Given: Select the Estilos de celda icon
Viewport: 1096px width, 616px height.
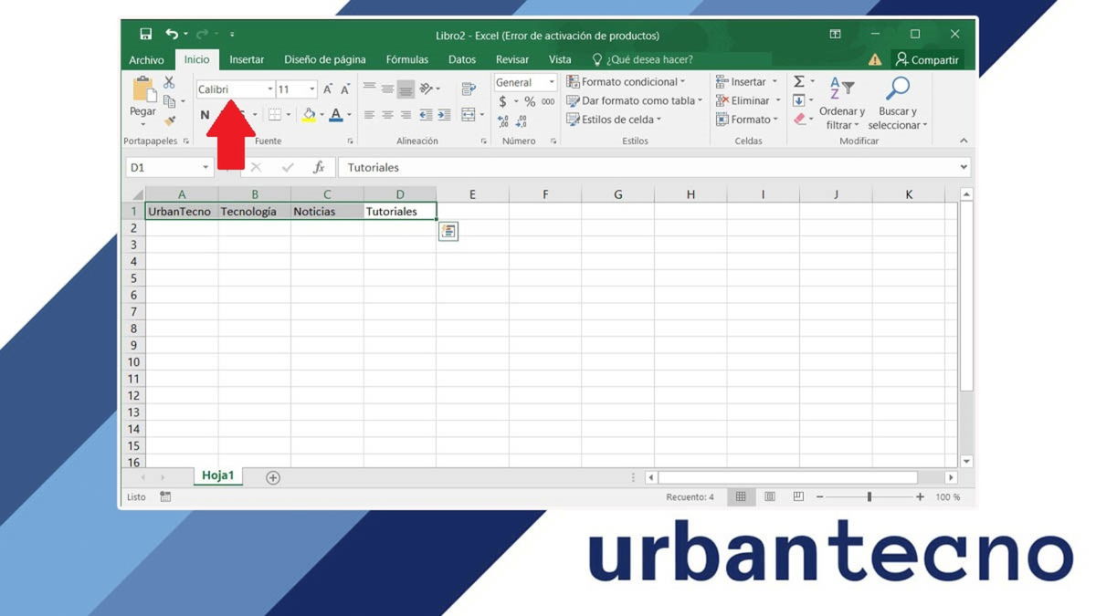Looking at the screenshot, I should point(574,117).
